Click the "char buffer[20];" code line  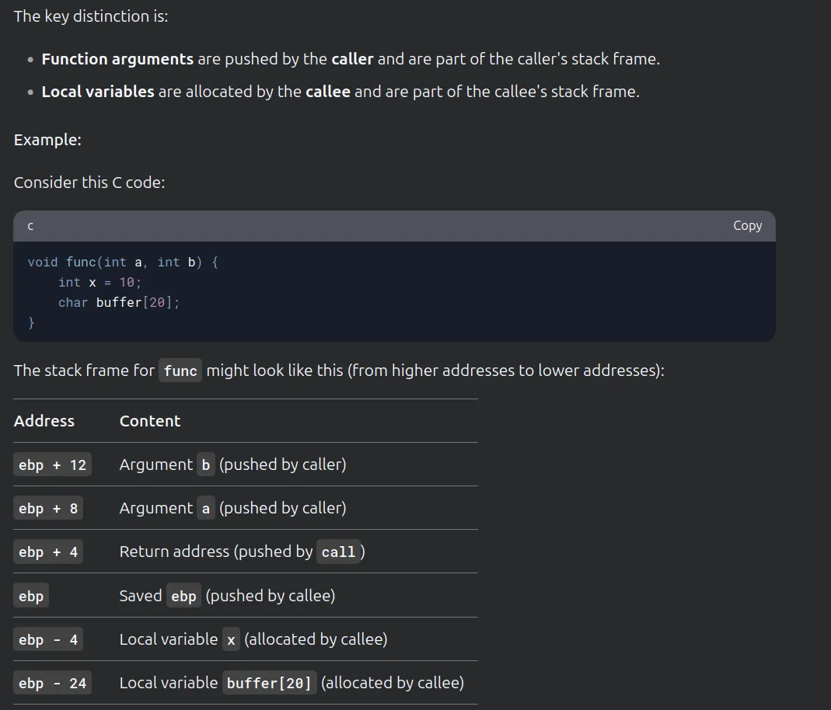tap(118, 302)
